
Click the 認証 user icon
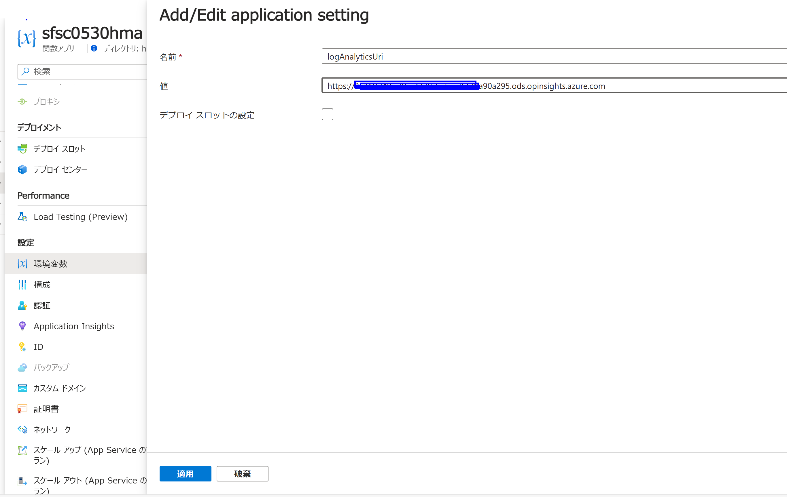point(22,305)
